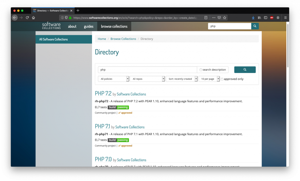Select All Software Collections in sidebar
300x181 pixels.
point(64,39)
